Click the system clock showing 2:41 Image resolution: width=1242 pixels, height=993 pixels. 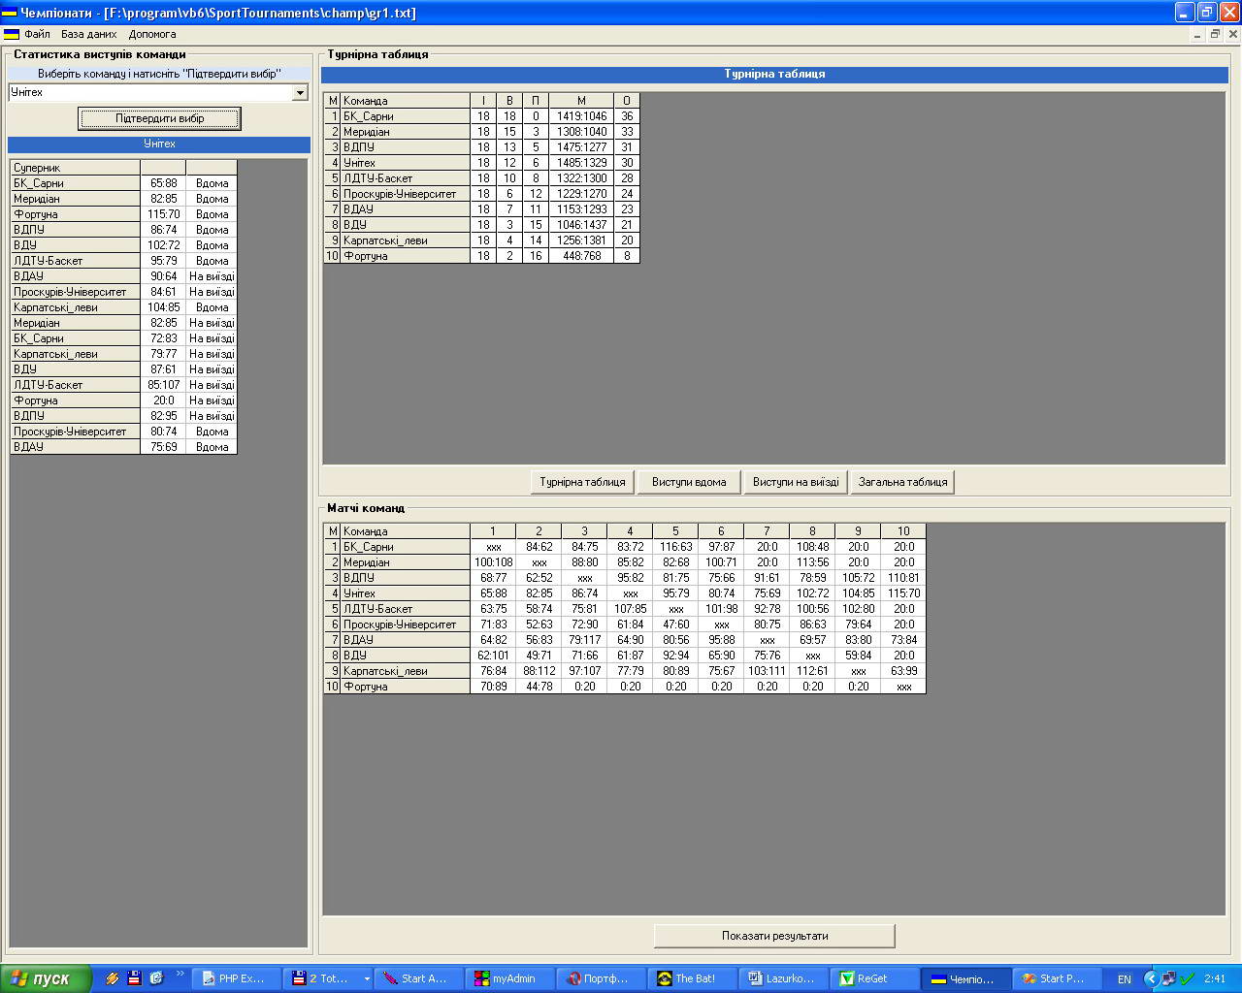pos(1214,979)
